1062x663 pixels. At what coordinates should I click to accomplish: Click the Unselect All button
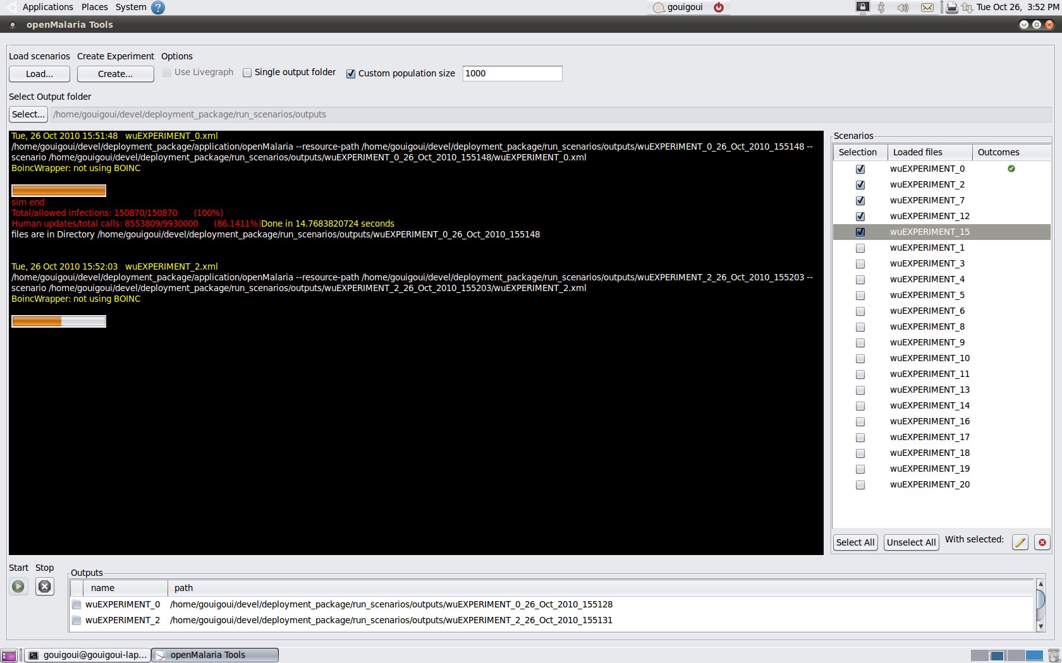911,542
